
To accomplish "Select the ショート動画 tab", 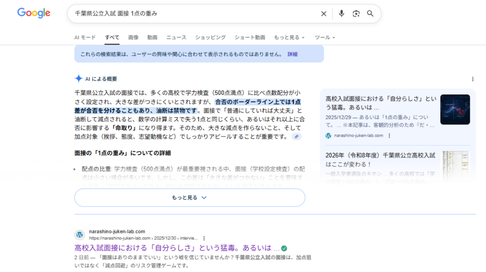I will point(250,38).
